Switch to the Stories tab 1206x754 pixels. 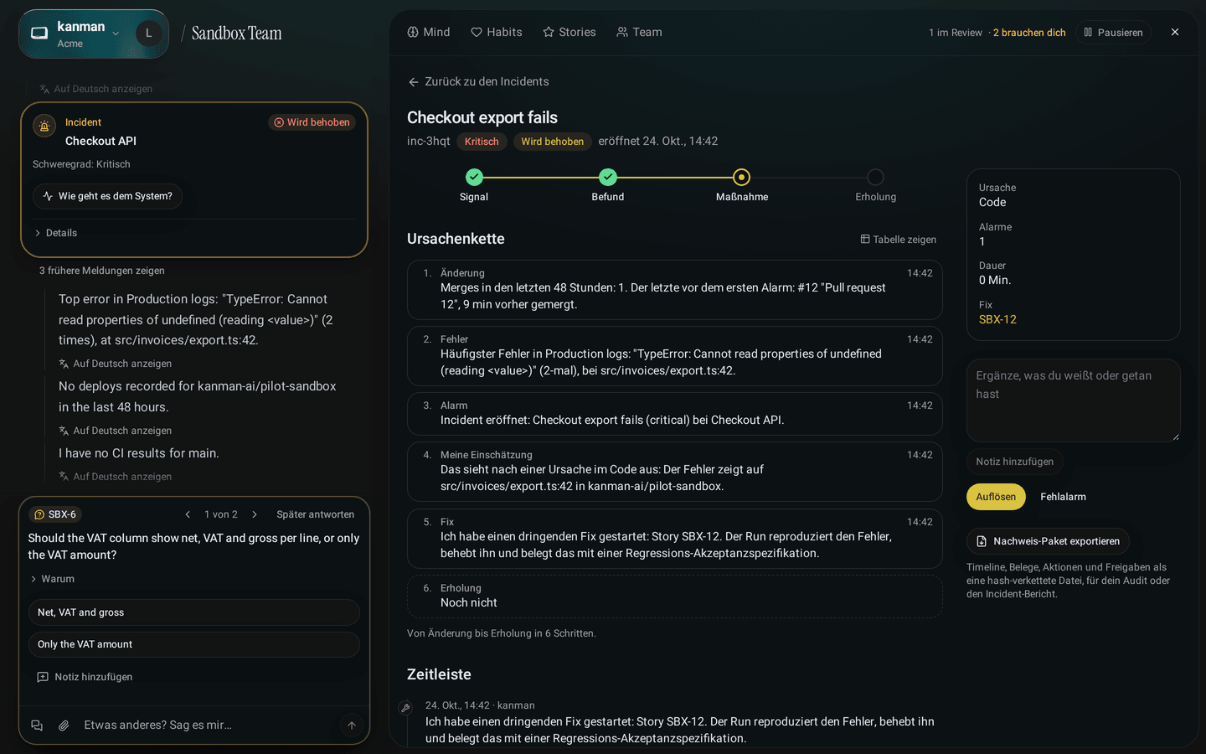[x=569, y=32]
